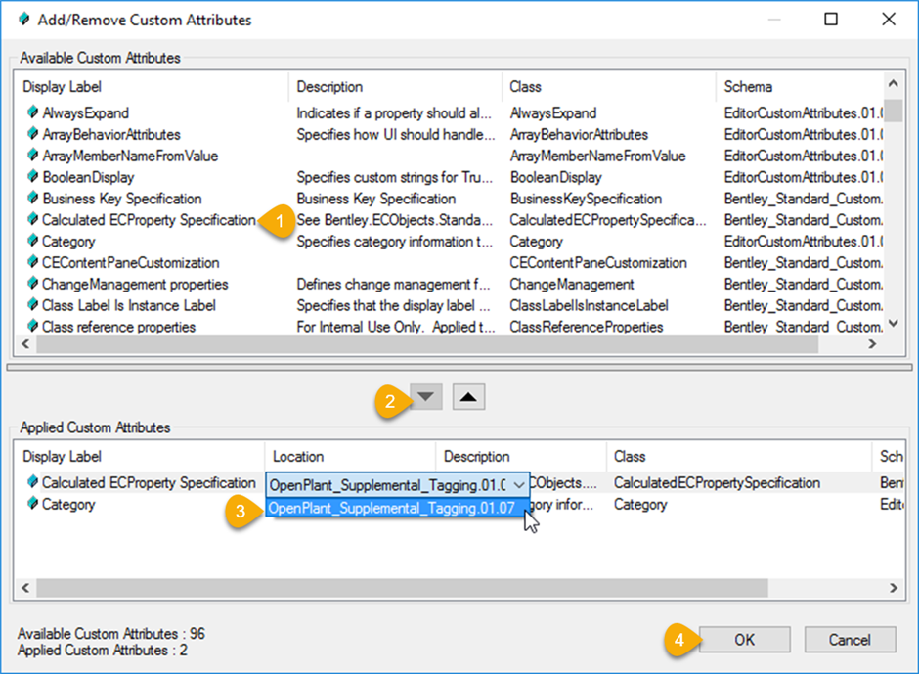Click the BooleanDisplay row icon
The height and width of the screenshot is (674, 919).
click(x=31, y=177)
